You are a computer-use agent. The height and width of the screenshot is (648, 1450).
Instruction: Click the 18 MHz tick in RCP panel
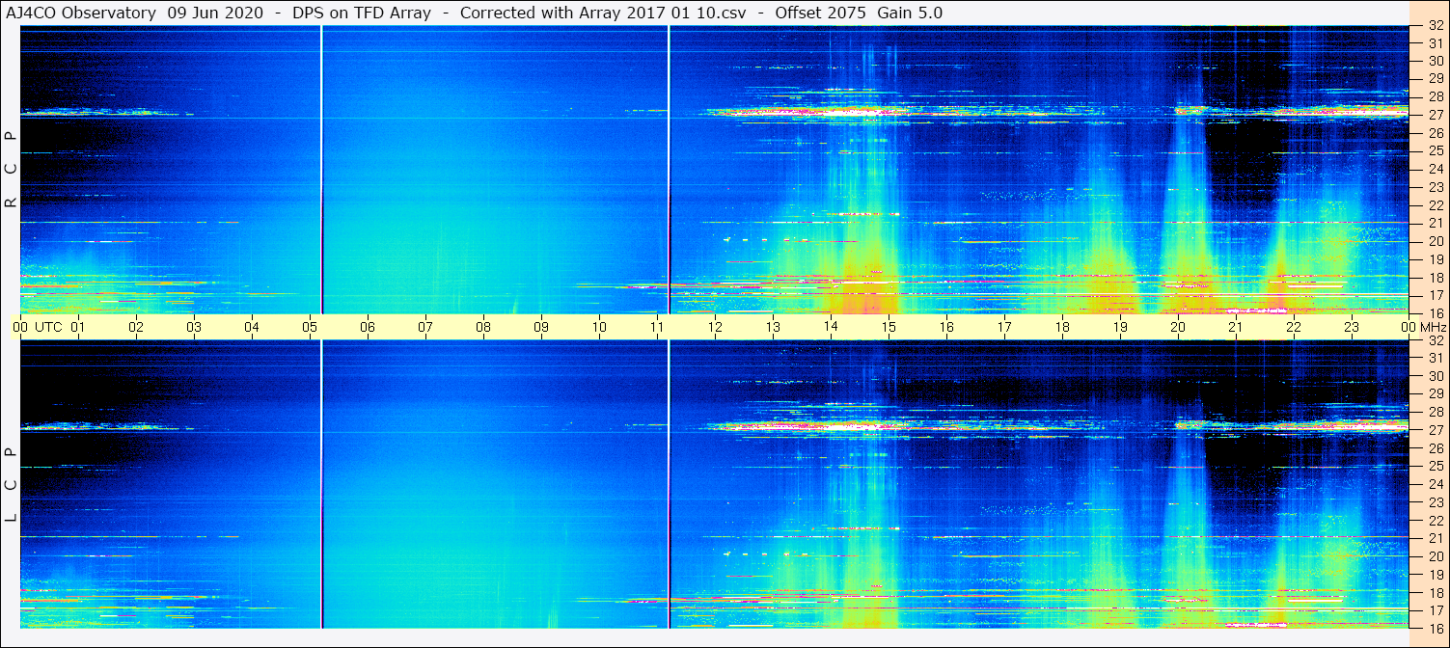[x=1435, y=278]
